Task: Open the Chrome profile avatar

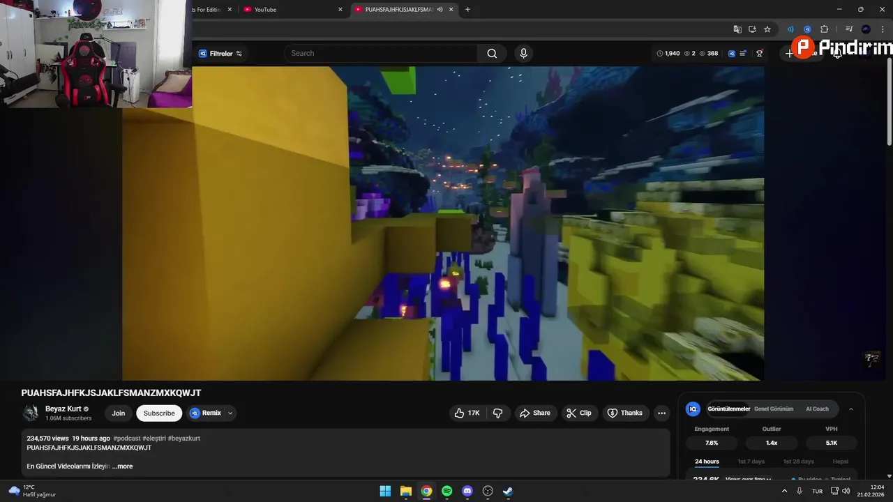Action: pyautogui.click(x=866, y=29)
